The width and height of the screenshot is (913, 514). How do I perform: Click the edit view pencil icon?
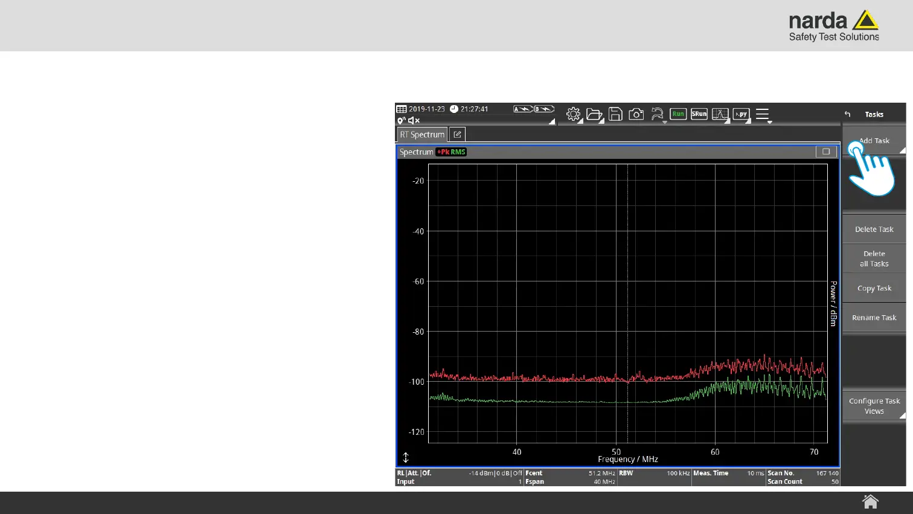point(457,135)
